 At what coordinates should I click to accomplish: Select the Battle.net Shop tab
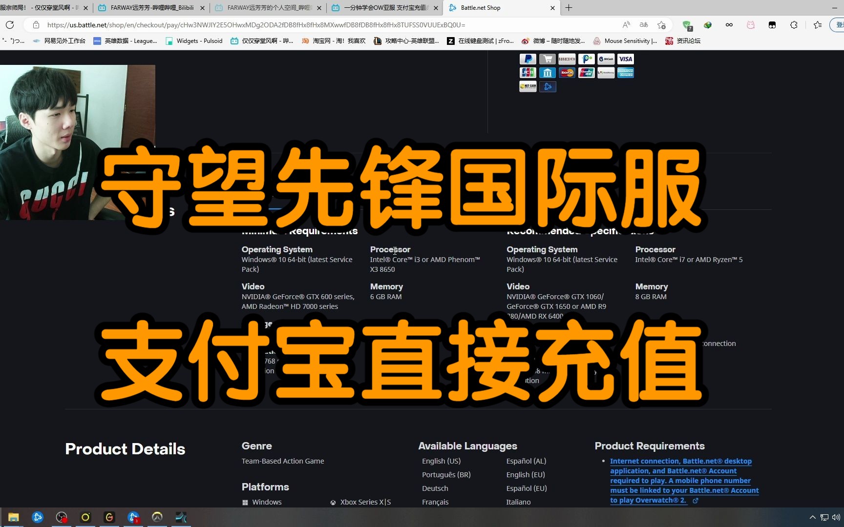click(x=501, y=8)
